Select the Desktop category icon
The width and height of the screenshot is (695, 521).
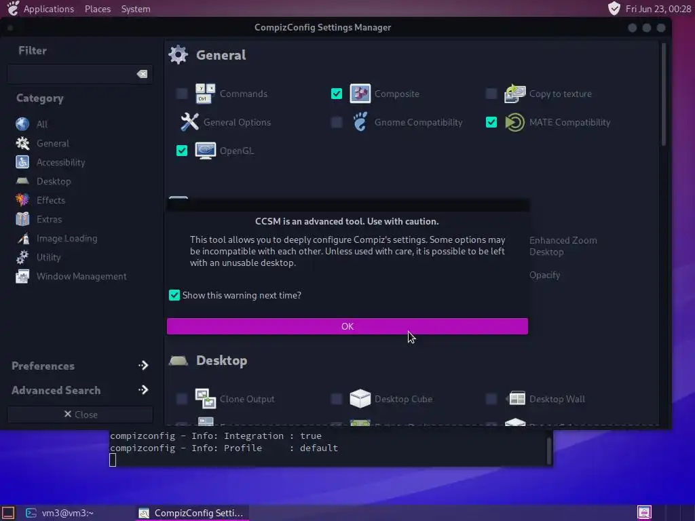[x=22, y=181]
